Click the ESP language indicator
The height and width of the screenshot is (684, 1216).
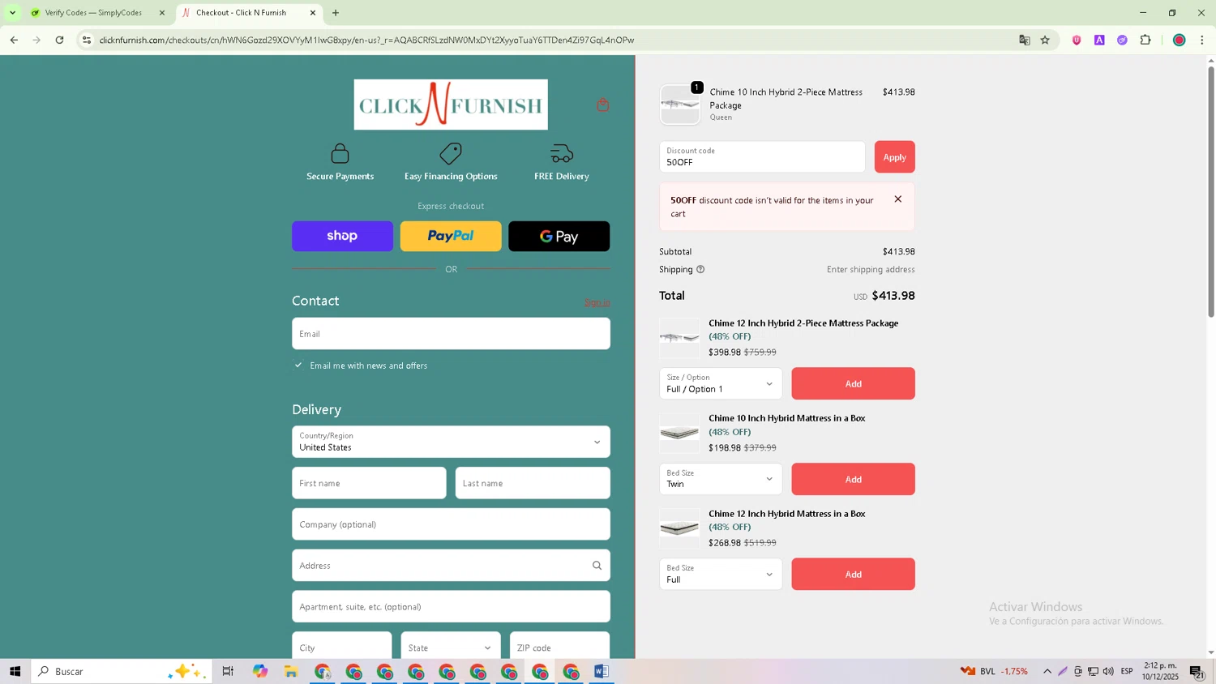[x=1127, y=671]
